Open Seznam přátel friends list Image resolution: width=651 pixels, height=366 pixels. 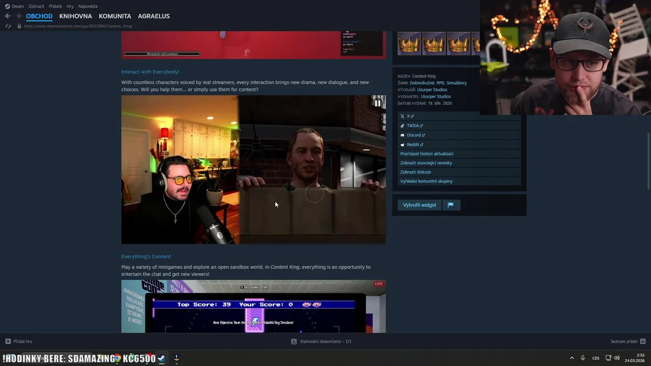tap(624, 342)
